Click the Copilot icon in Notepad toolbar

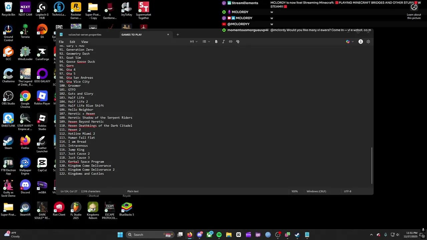pyautogui.click(x=348, y=42)
